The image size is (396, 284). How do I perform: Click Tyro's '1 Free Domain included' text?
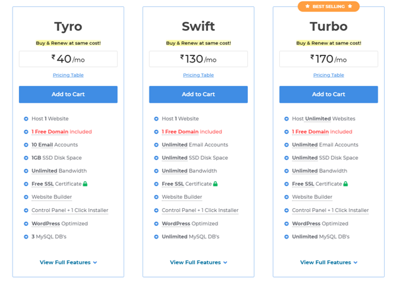pyautogui.click(x=62, y=132)
